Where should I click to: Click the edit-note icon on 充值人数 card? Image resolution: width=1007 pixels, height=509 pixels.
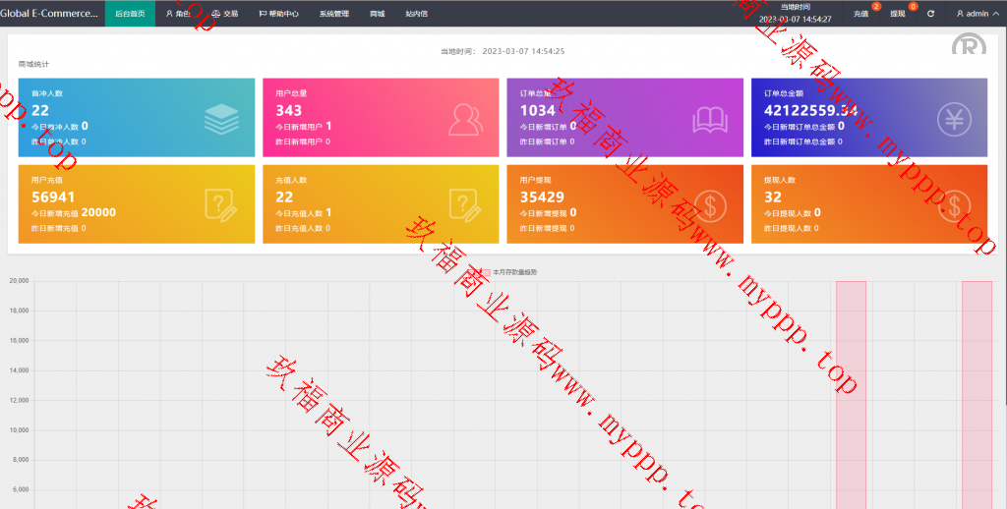tap(465, 205)
